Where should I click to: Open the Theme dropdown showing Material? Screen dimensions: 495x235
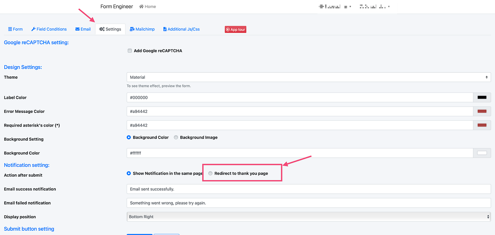coord(309,77)
